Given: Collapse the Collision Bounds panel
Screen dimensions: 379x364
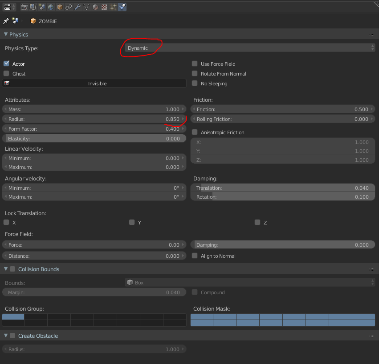Looking at the screenshot, I should (x=6, y=269).
